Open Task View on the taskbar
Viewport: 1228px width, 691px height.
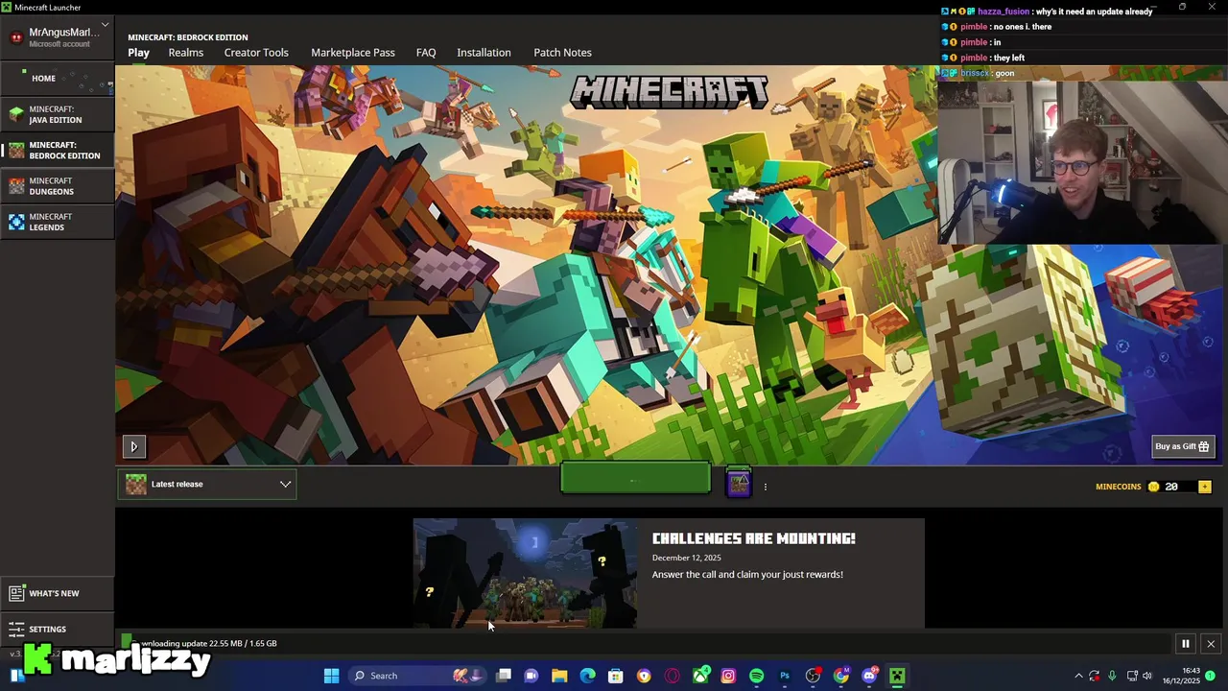click(x=504, y=676)
